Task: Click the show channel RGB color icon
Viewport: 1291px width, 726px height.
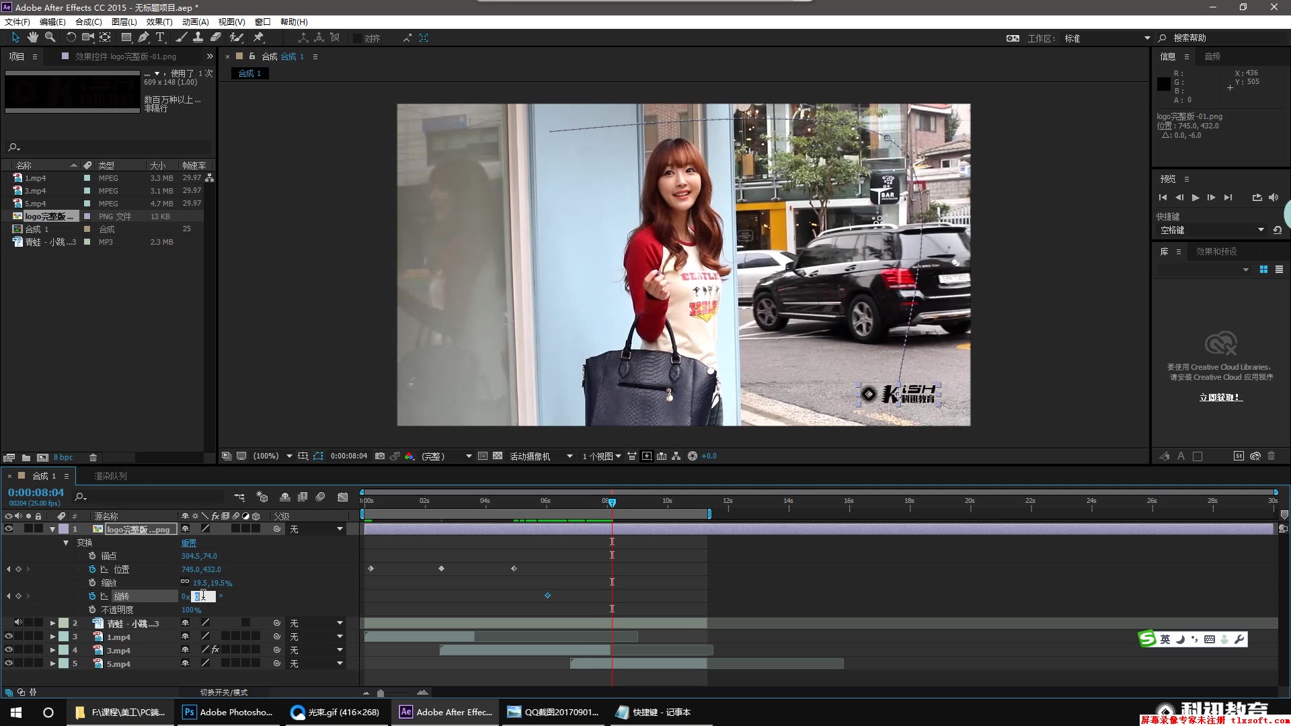Action: 409,456
